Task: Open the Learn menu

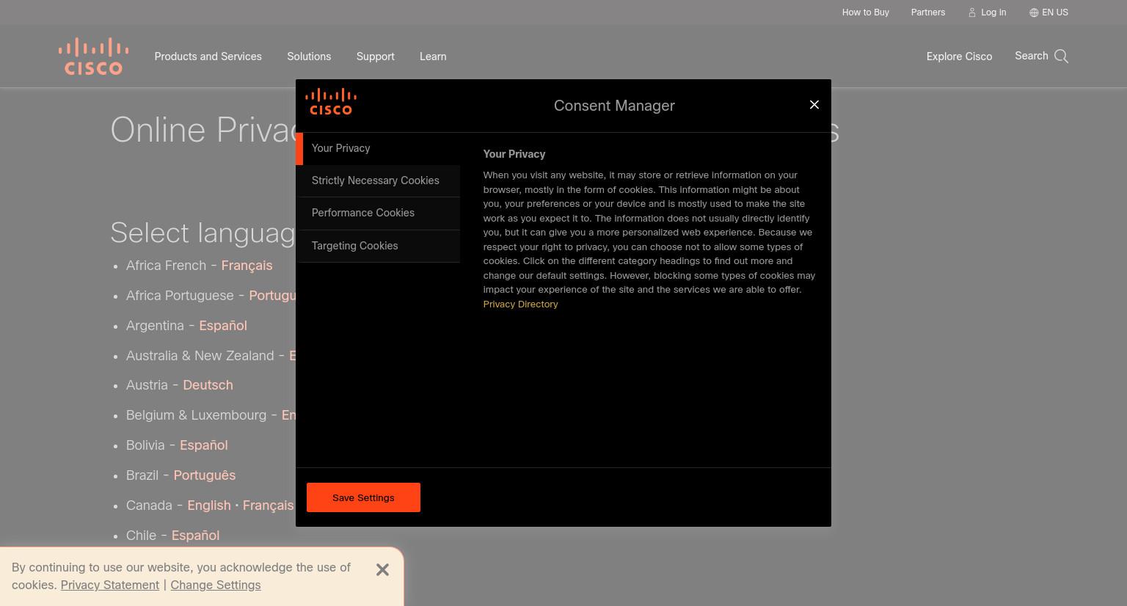Action: [x=433, y=56]
